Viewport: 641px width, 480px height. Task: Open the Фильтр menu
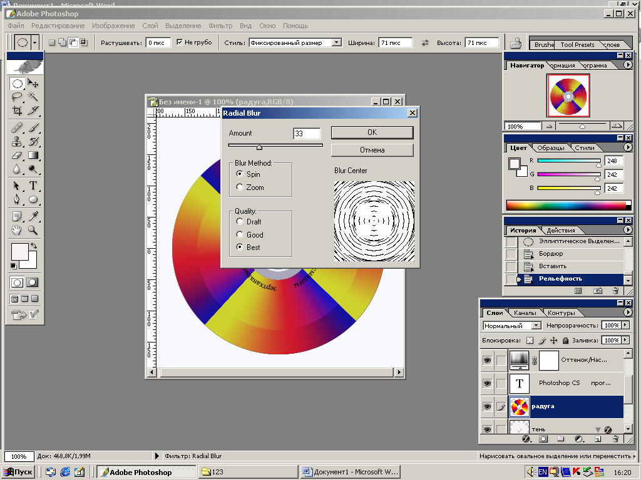click(x=220, y=26)
